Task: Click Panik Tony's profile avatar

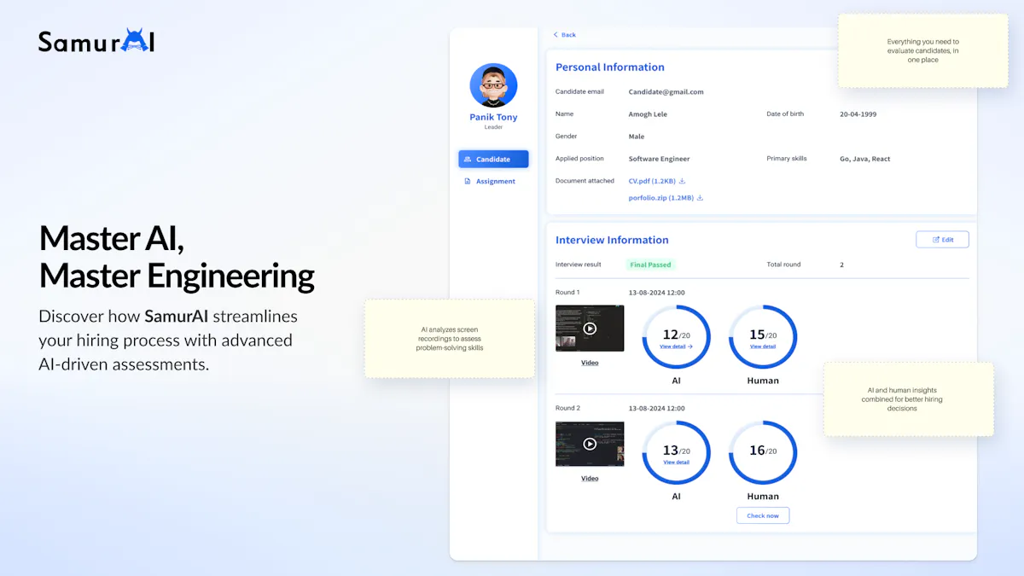Action: 493,85
